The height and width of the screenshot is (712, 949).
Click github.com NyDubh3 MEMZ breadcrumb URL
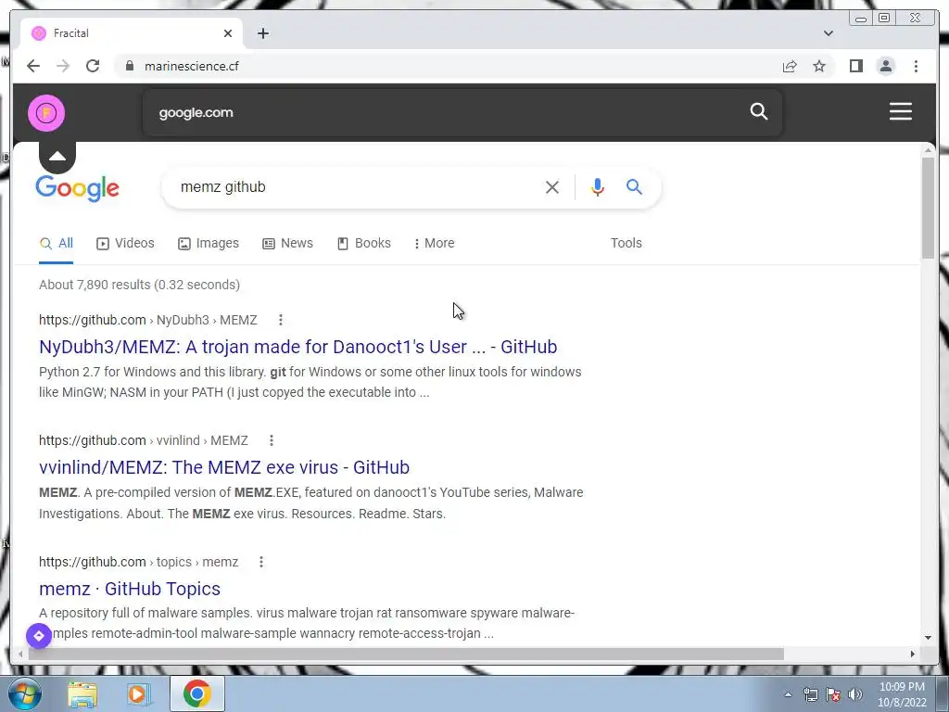(x=147, y=320)
